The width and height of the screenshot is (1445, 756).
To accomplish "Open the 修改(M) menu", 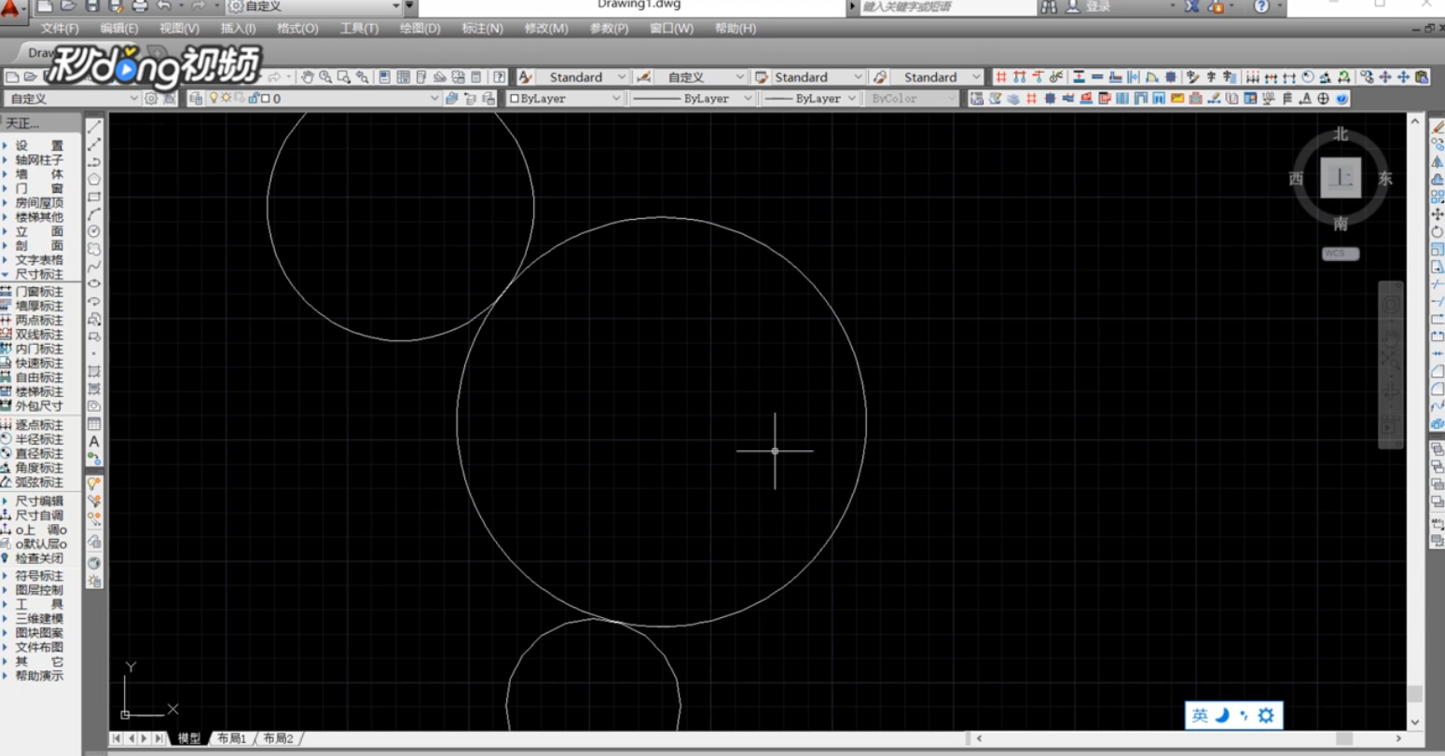I will (546, 29).
